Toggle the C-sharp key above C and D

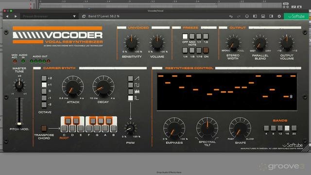[x=68, y=121]
